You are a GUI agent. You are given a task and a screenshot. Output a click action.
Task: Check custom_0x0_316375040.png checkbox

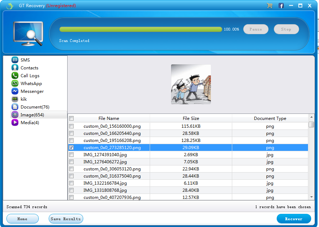71,176
